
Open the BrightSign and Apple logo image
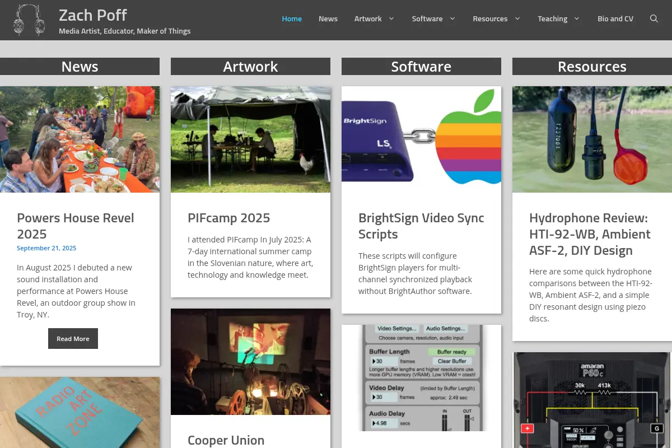point(421,139)
